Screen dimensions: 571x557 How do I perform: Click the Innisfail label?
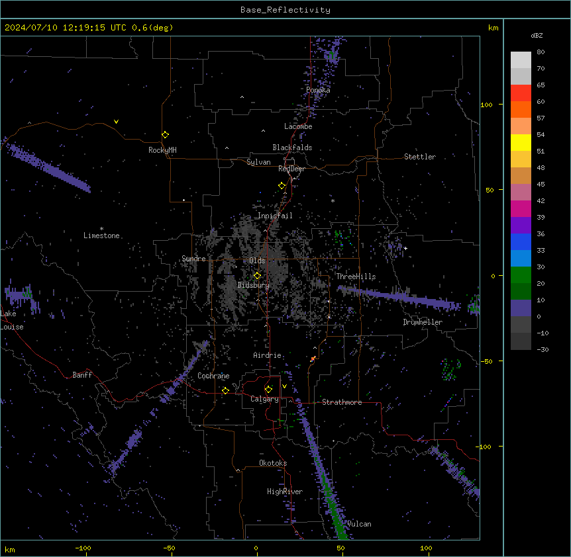click(x=275, y=216)
